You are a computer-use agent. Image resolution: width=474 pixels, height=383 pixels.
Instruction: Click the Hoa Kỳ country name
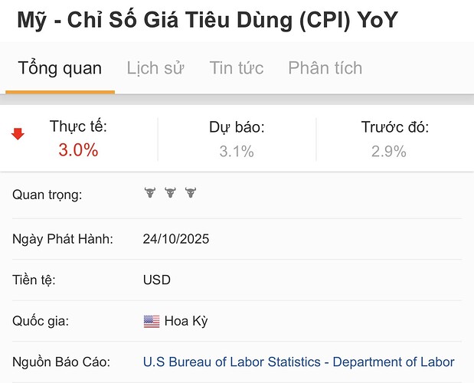coord(186,321)
